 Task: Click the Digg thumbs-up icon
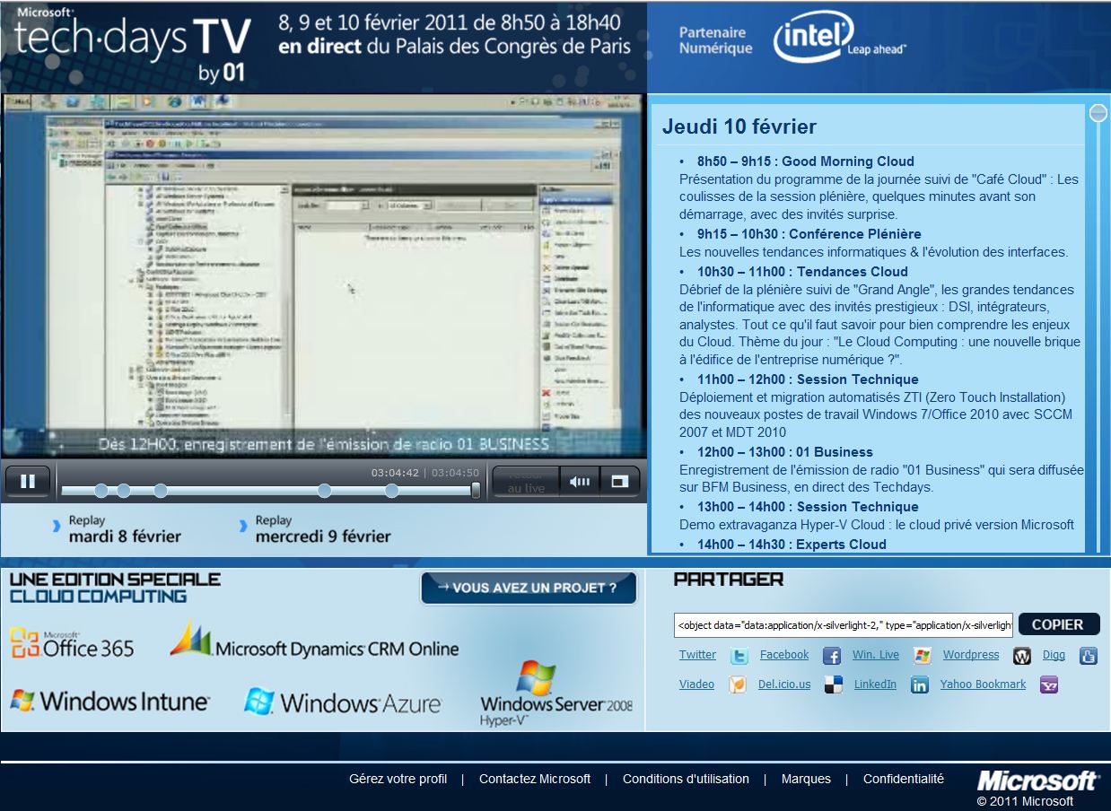tap(1088, 656)
